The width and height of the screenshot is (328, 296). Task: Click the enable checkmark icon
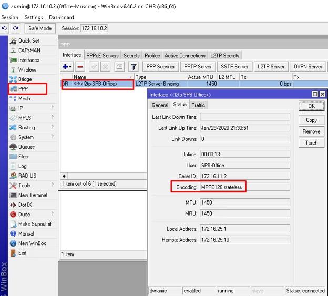(94, 67)
